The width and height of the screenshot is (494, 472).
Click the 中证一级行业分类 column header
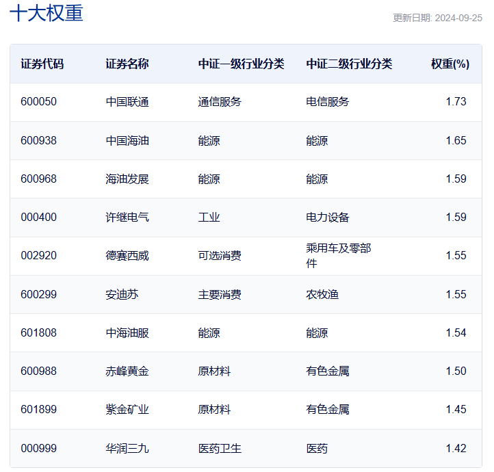(241, 64)
